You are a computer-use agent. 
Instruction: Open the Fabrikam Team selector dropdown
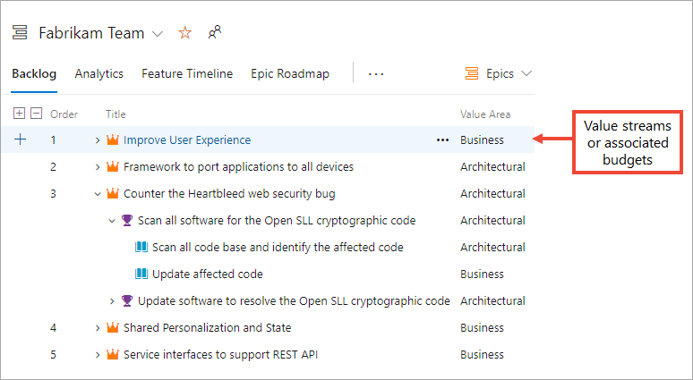click(x=158, y=34)
